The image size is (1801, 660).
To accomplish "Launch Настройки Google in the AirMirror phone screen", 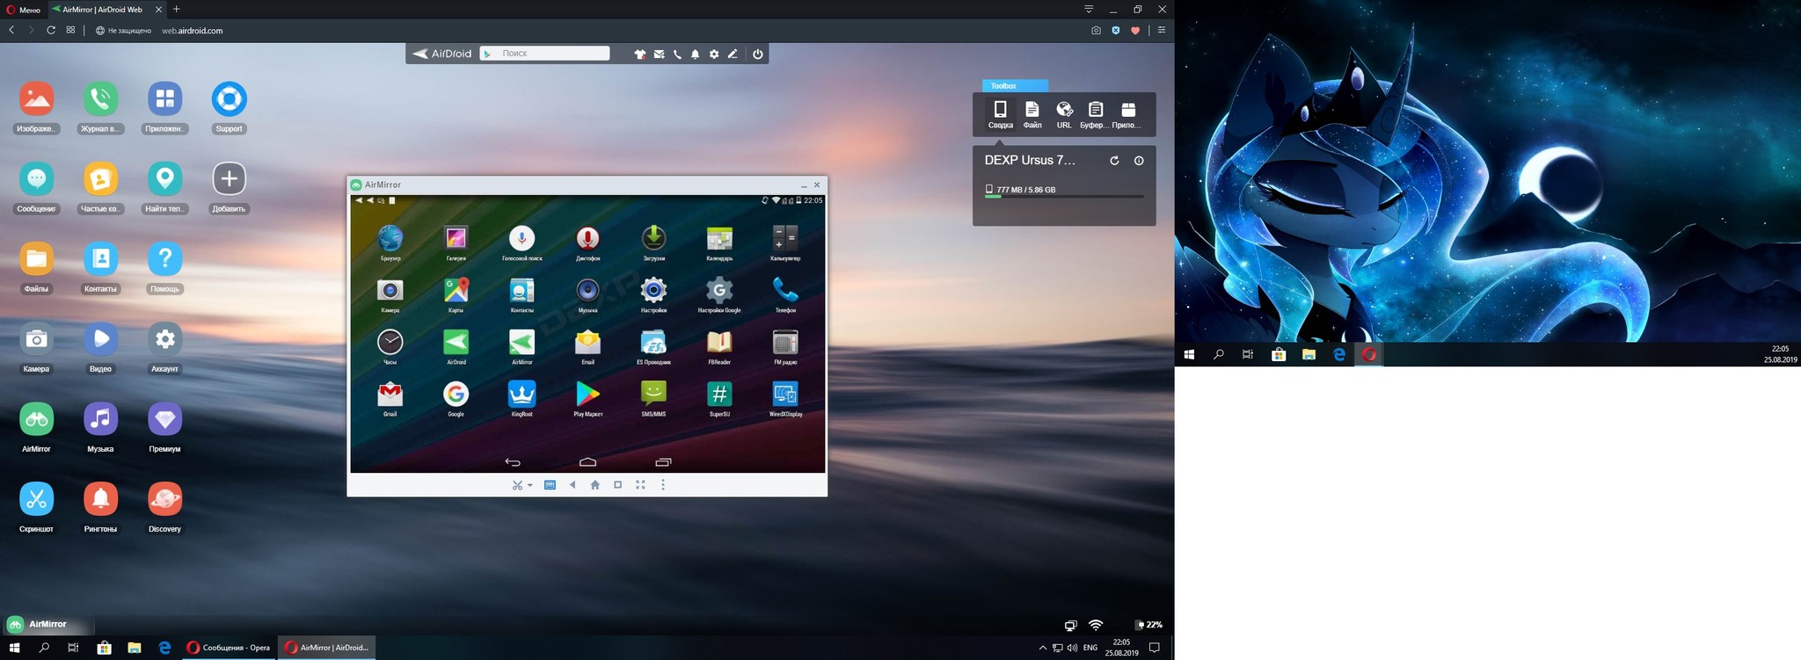I will pos(719,290).
